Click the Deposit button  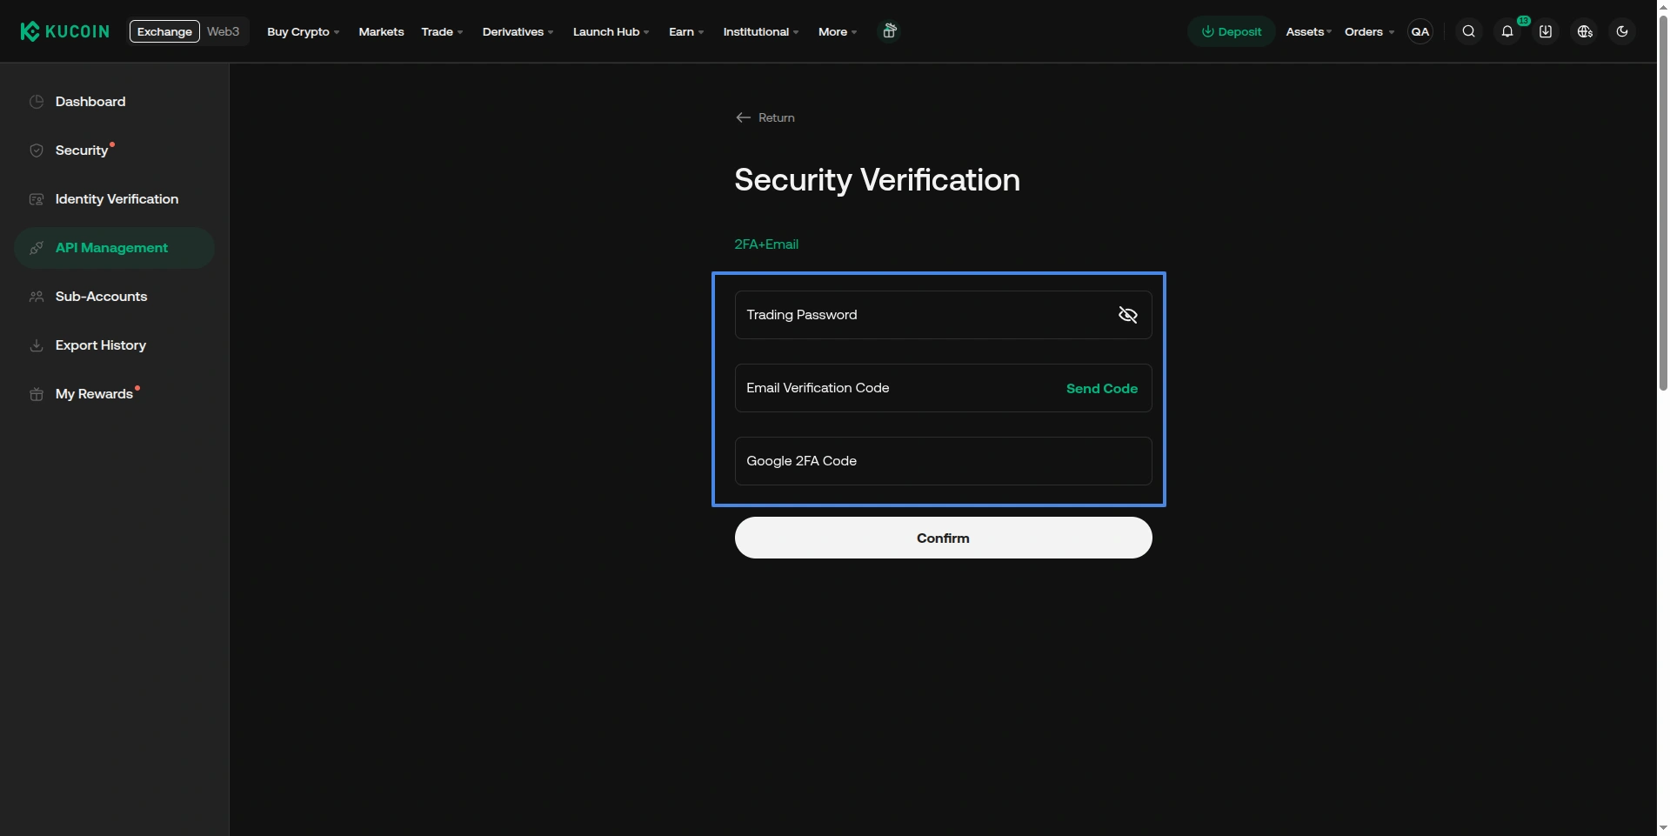click(1232, 31)
